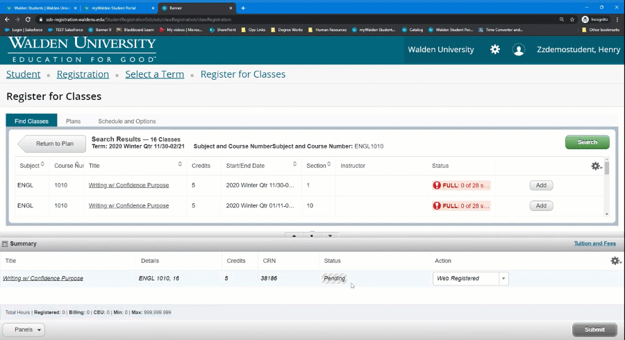Open the user profile icon
The width and height of the screenshot is (625, 340).
(x=519, y=50)
